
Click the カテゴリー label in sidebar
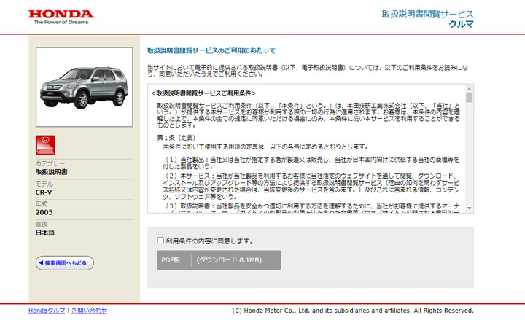point(50,164)
